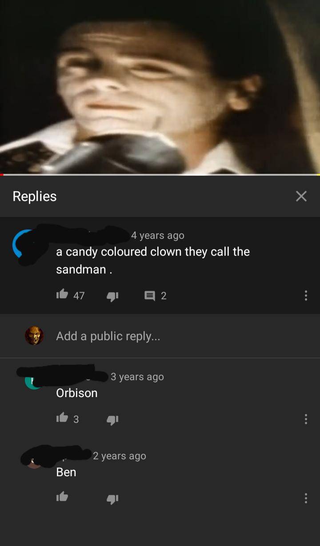Tap the video player frame
The width and height of the screenshot is (320, 546).
160,87
